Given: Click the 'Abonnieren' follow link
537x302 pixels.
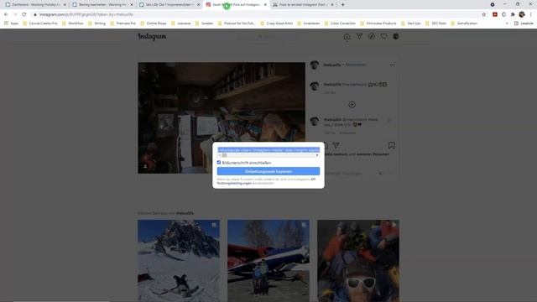Looking at the screenshot, I should [x=356, y=65].
